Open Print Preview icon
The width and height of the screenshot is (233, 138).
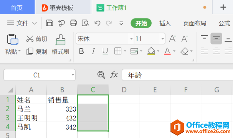click(x=85, y=23)
